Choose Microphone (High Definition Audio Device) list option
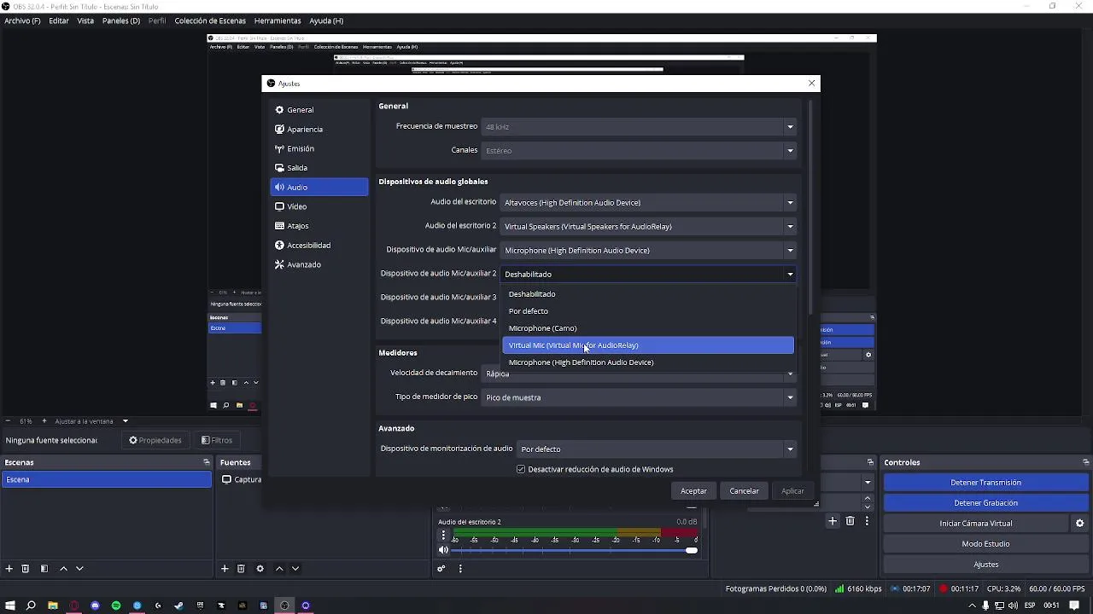The image size is (1093, 614). [x=648, y=362]
